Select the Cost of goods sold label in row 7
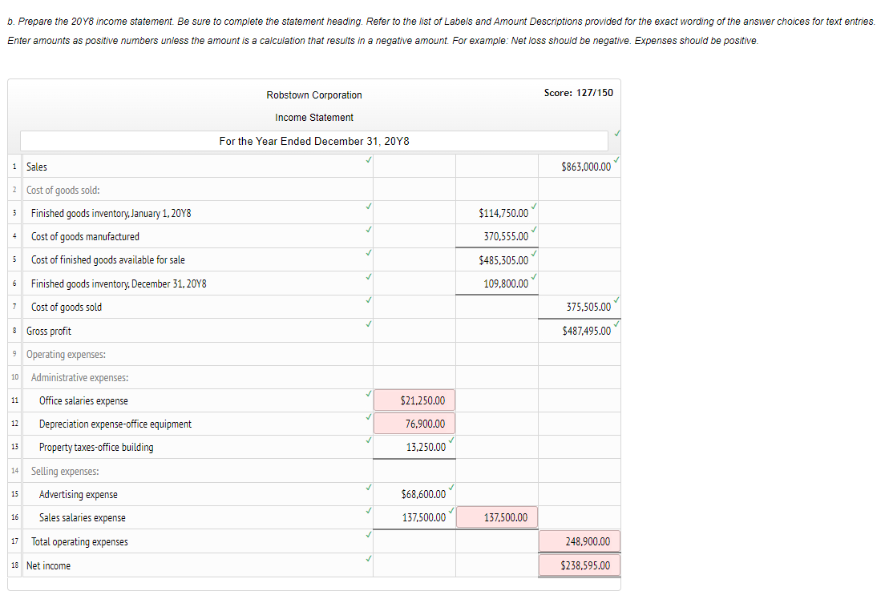 click(x=67, y=308)
